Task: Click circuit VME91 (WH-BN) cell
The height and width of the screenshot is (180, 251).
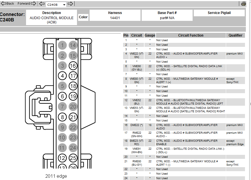Action: [137, 150]
